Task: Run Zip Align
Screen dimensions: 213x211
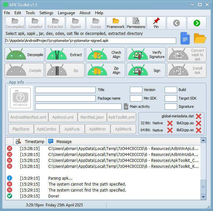Action: [106, 71]
